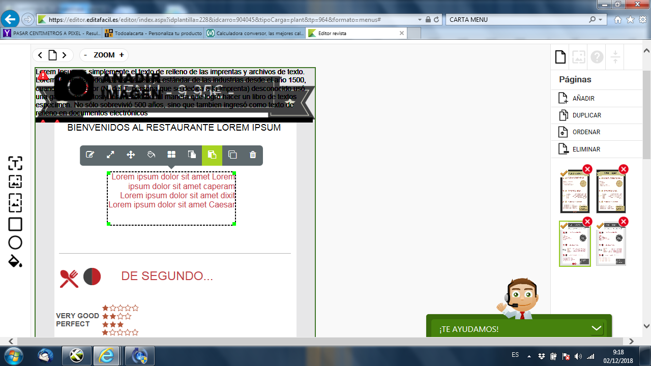Select the fourth page thumbnail
651x366 pixels.
click(611, 246)
